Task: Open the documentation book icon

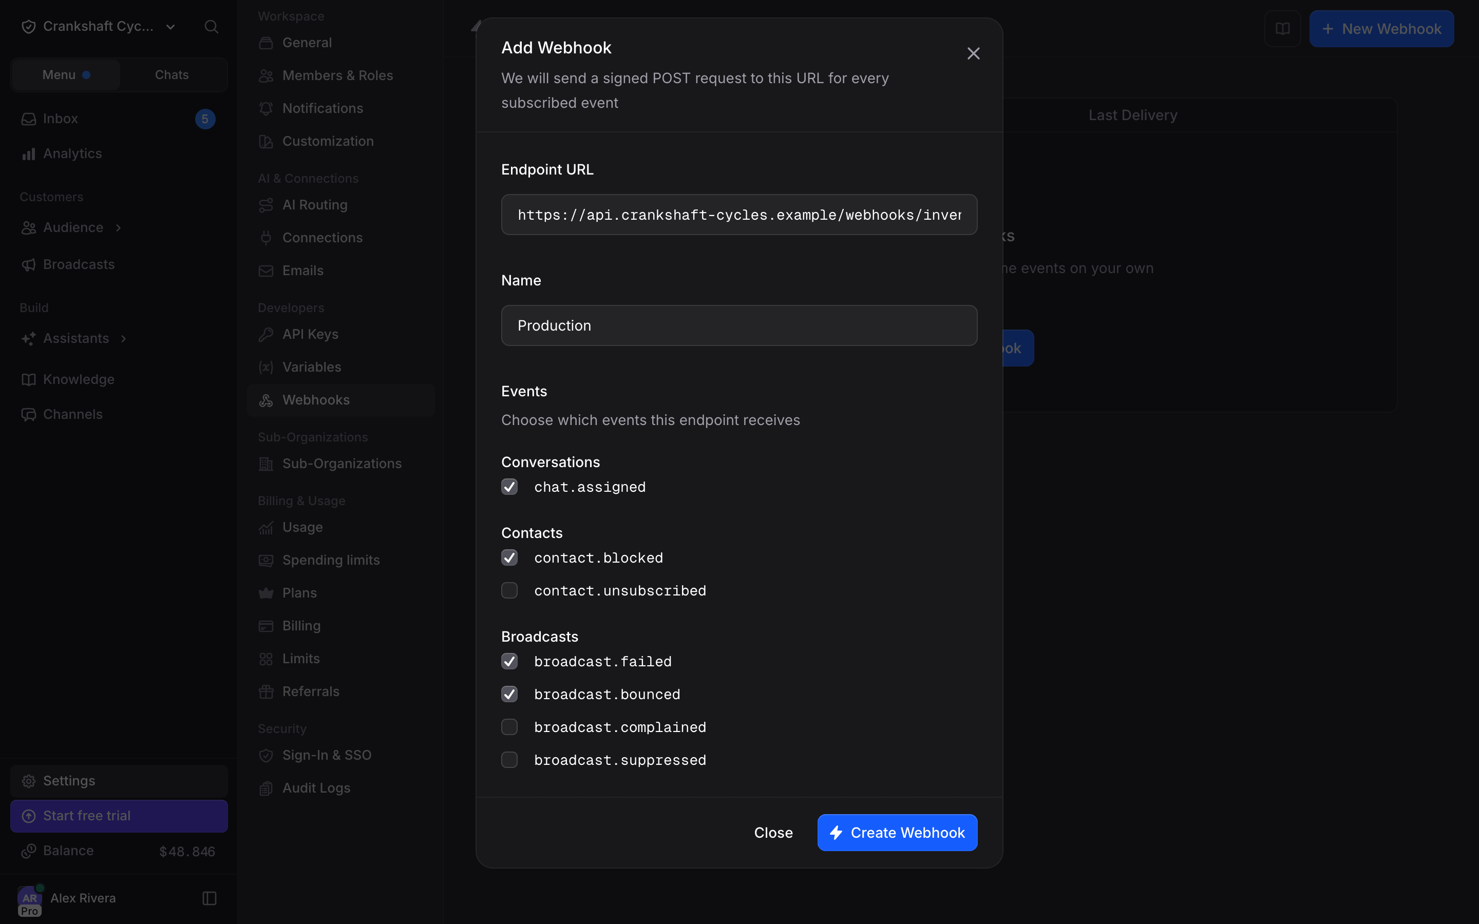Action: pyautogui.click(x=1282, y=29)
